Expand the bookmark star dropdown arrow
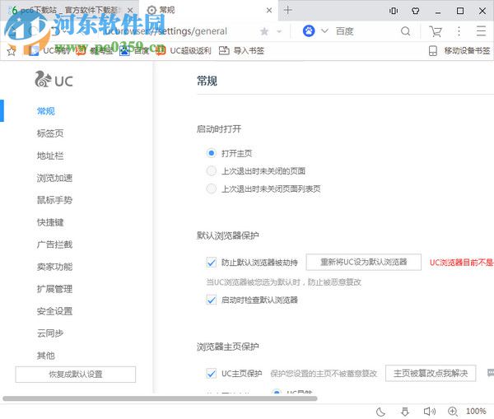The image size is (494, 419). pyautogui.click(x=279, y=31)
